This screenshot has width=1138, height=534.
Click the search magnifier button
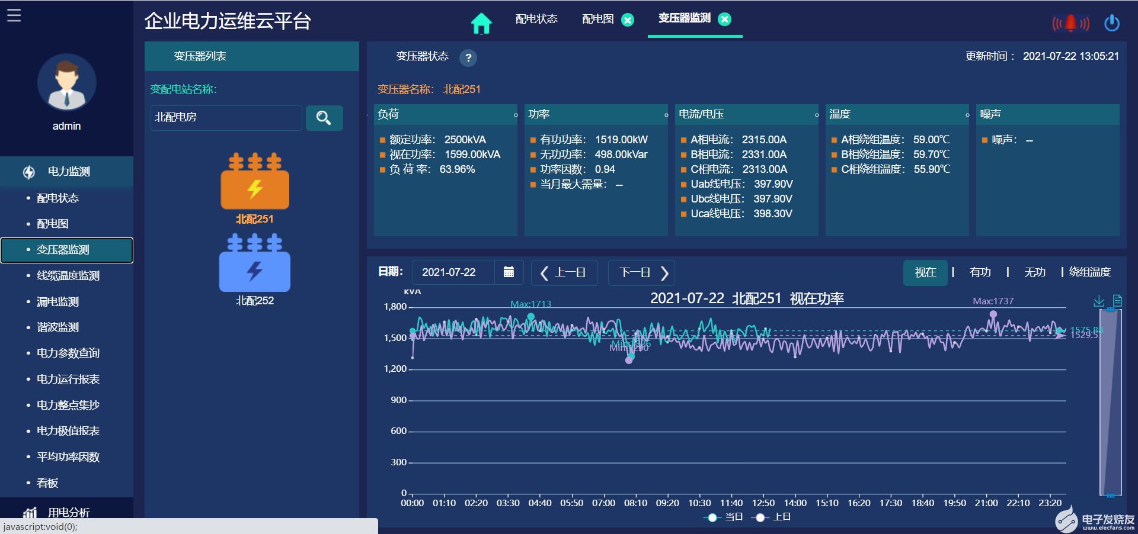324,118
